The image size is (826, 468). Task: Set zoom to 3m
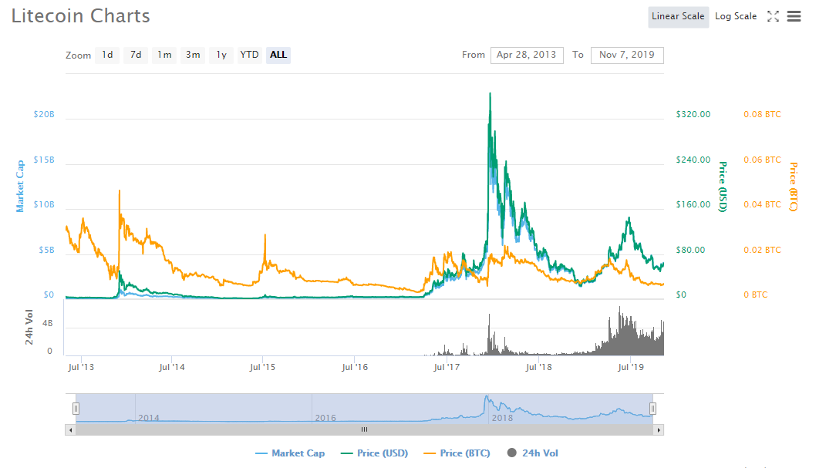193,55
